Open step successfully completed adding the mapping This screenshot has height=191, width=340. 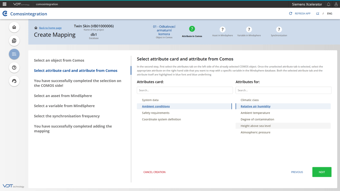[x=73, y=129]
